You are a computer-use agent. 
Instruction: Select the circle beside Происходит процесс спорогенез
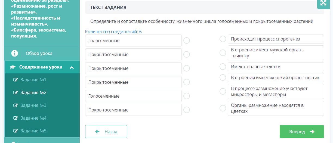(223, 39)
